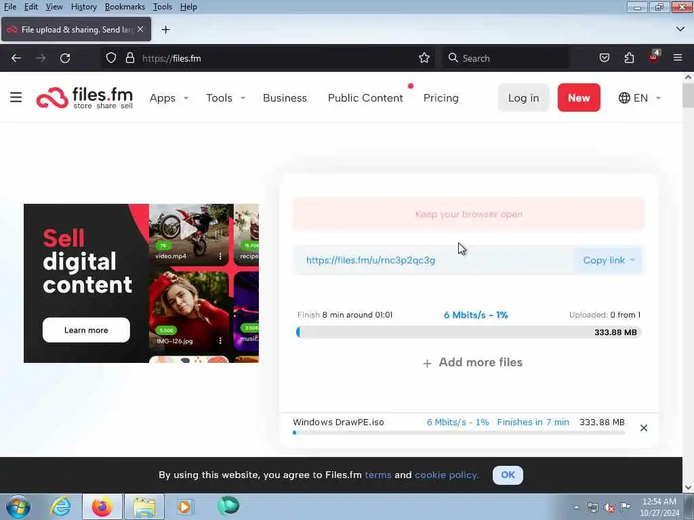Launch Internet Explorer from the taskbar

[60, 506]
